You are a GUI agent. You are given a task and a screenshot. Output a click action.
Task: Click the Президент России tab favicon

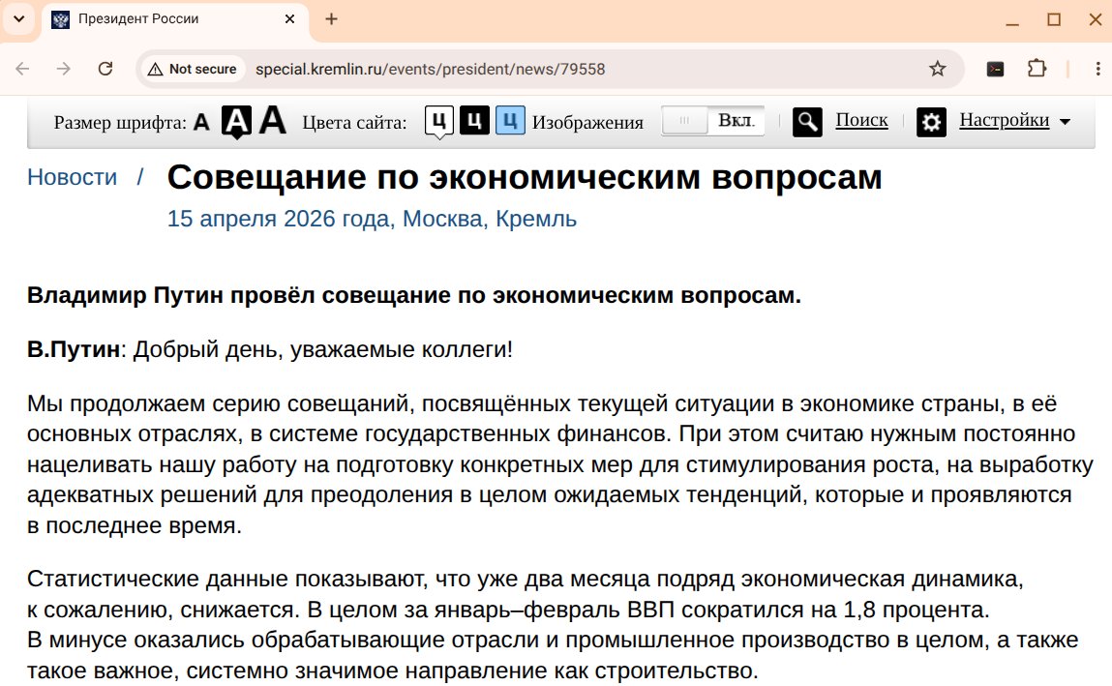60,19
